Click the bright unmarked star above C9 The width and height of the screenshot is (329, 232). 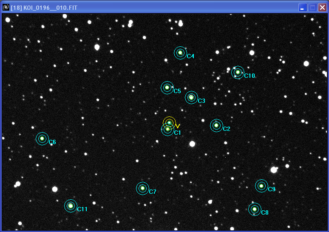point(274,170)
